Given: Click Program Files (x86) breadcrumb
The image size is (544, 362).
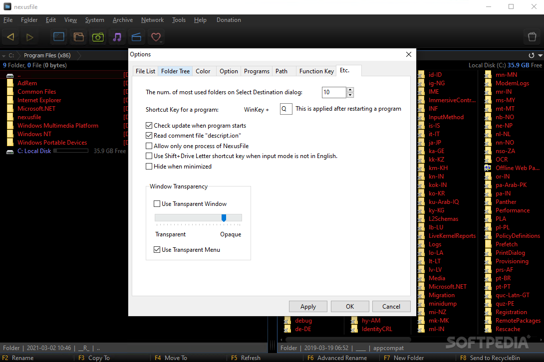Looking at the screenshot, I should [x=47, y=55].
